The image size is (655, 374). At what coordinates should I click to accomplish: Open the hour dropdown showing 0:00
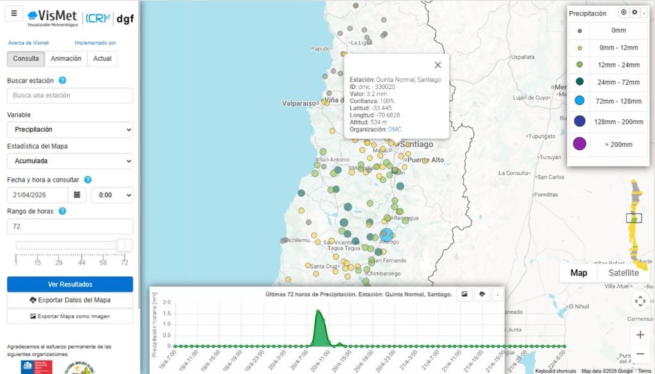(112, 195)
